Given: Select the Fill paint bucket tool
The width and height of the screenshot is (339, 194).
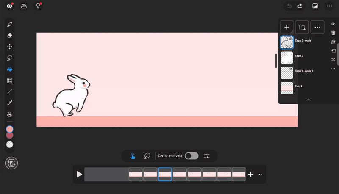Looking at the screenshot, I should click(x=9, y=69).
